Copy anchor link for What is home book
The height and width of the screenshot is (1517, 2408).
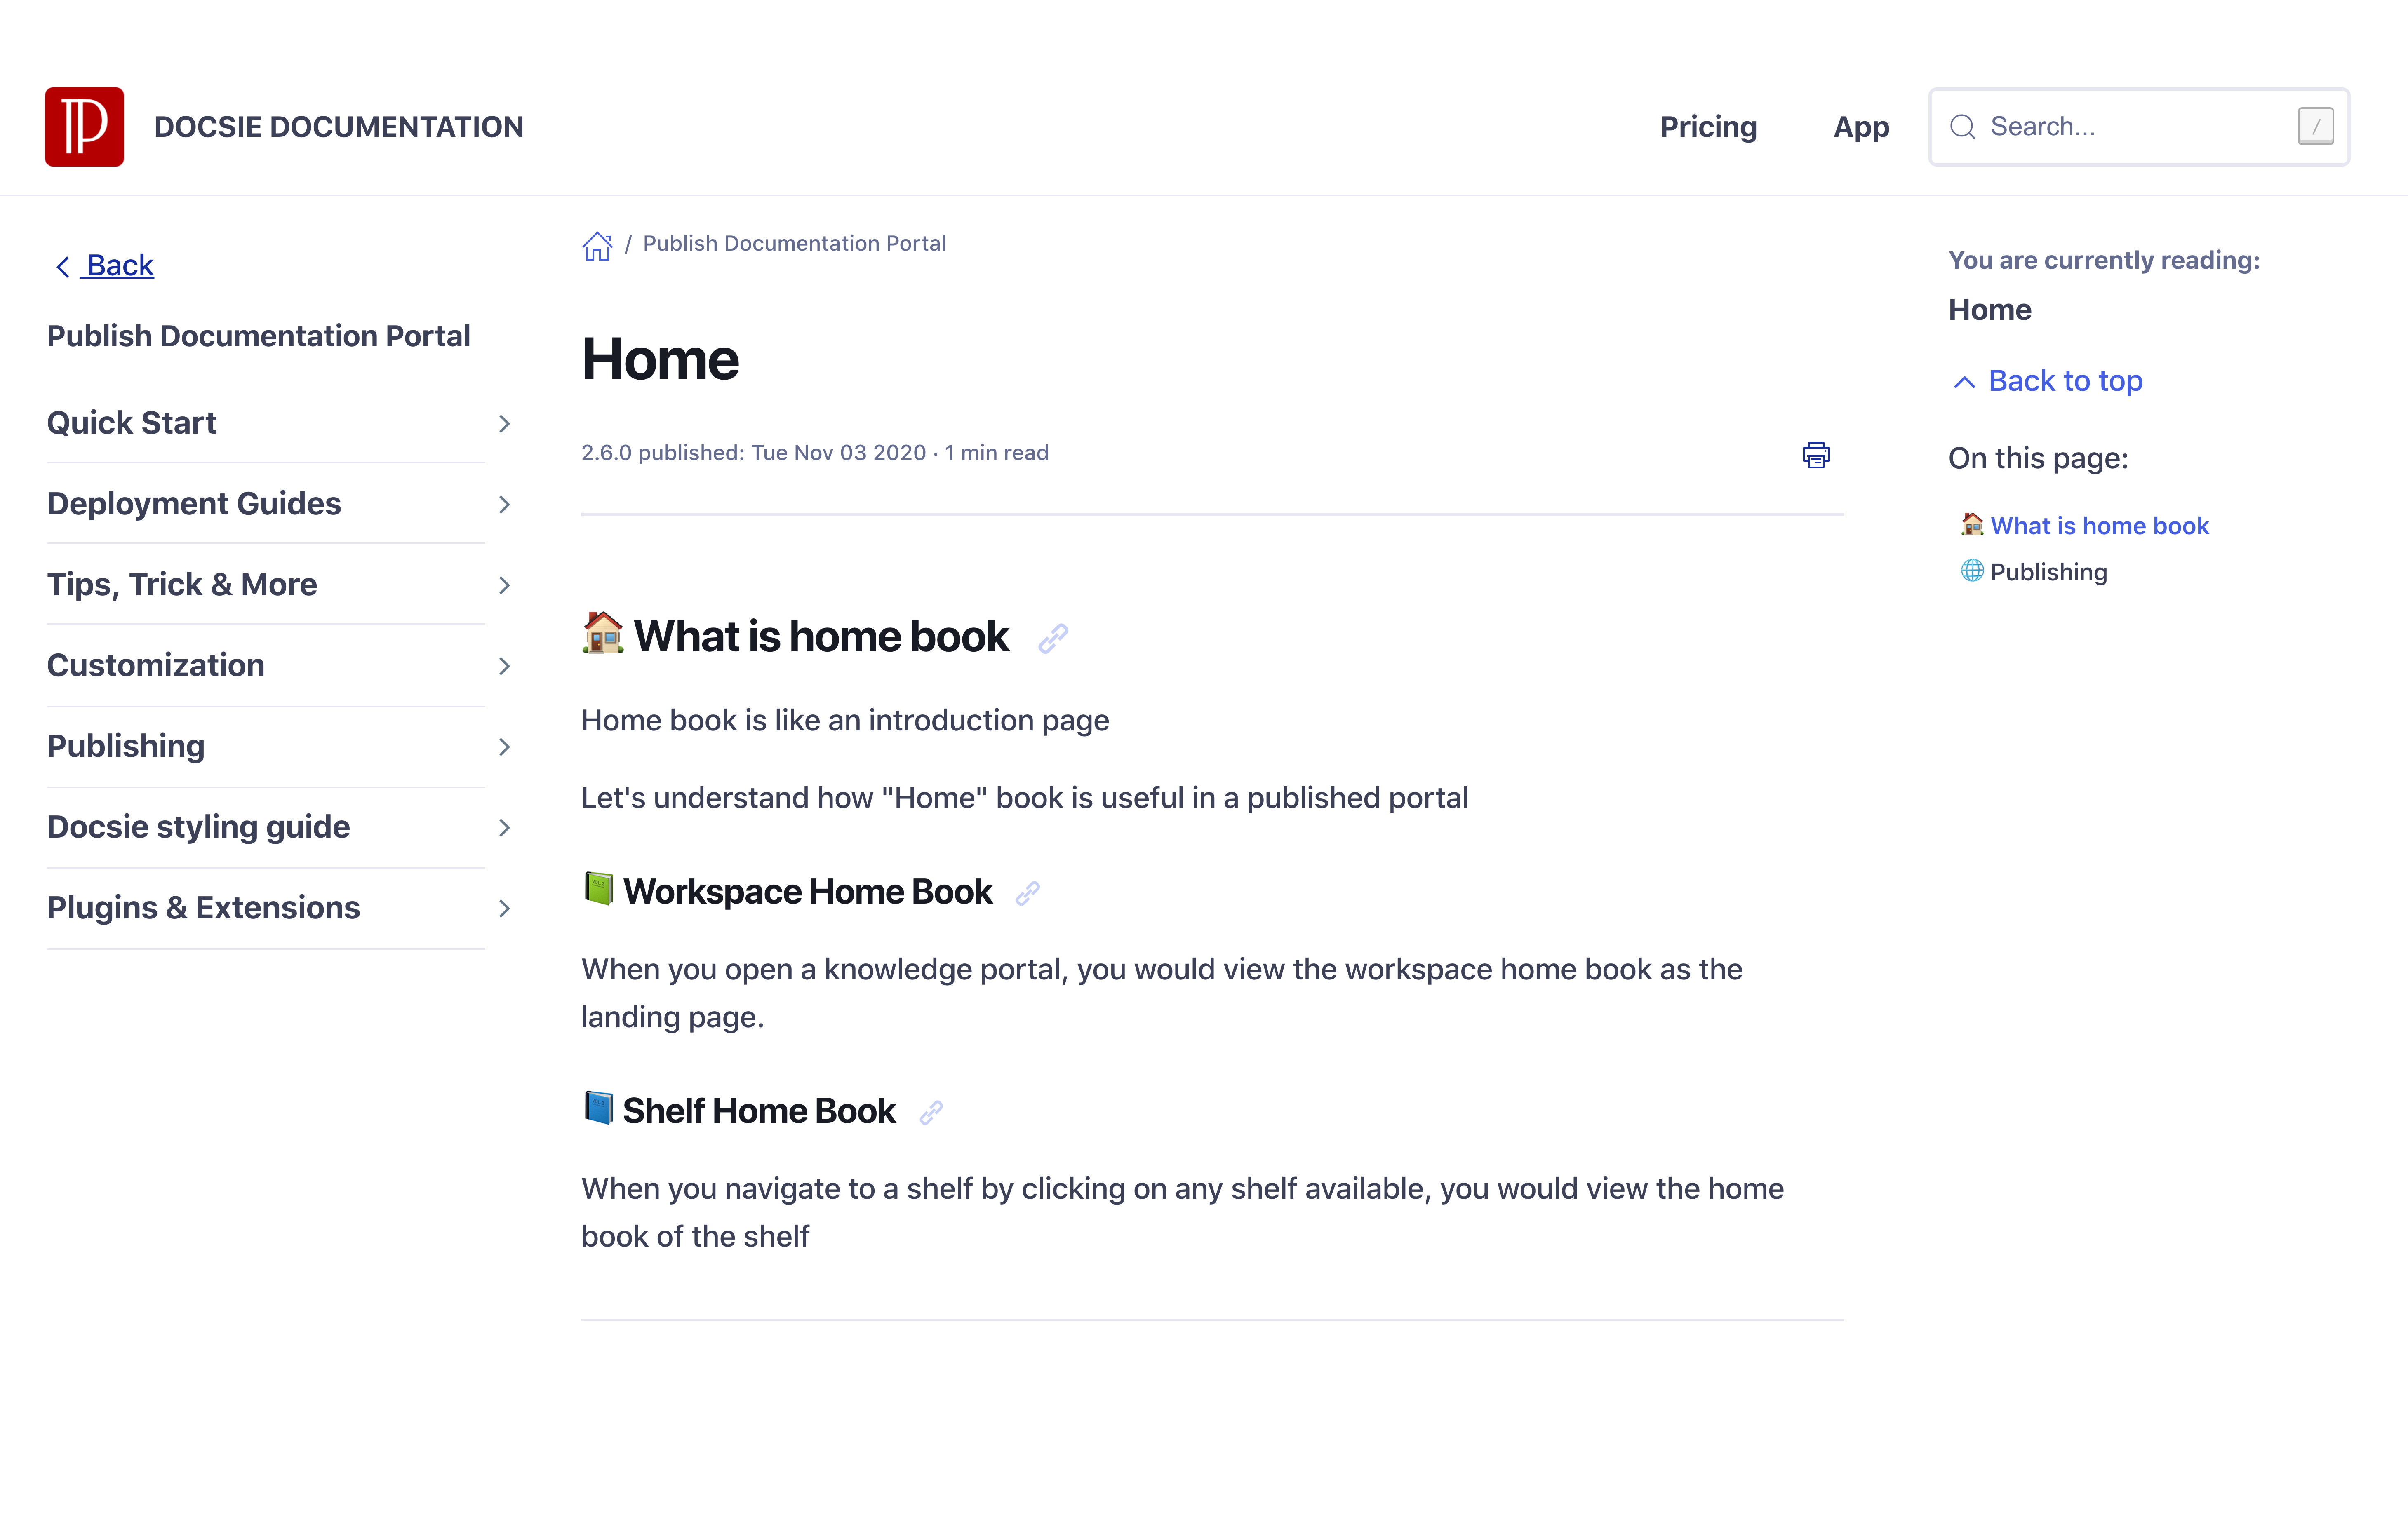coord(1053,638)
